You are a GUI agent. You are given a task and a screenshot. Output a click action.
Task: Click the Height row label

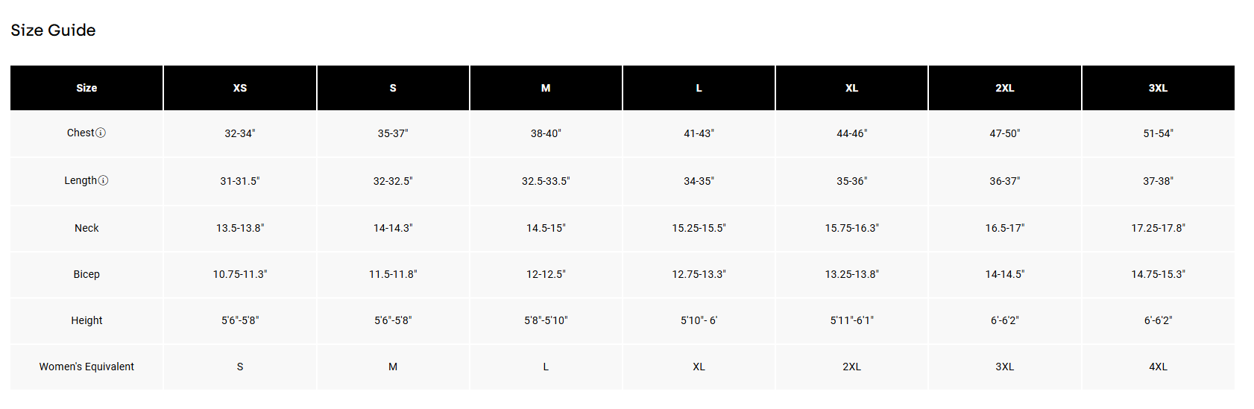86,320
